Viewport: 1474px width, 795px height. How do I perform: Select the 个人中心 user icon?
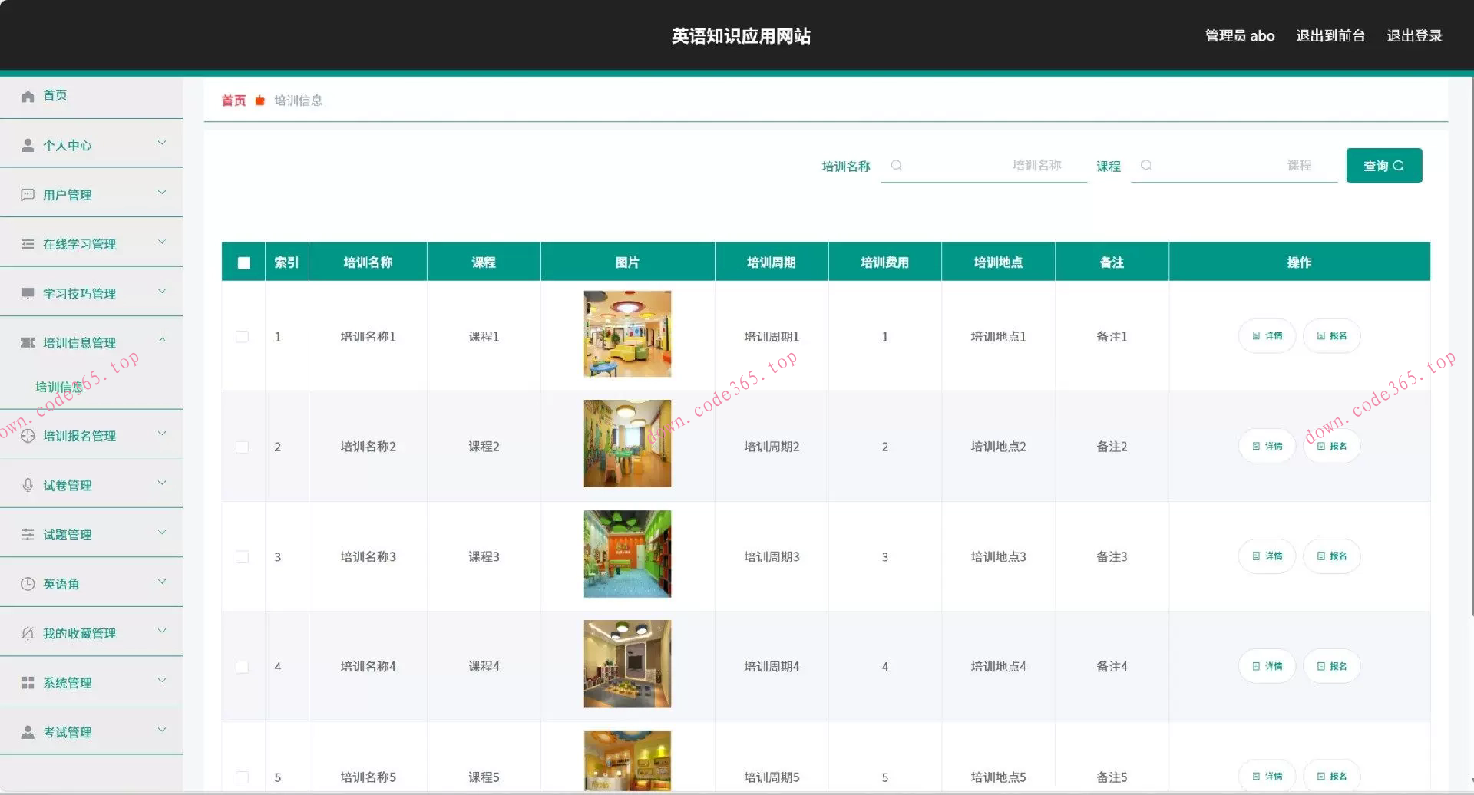[x=28, y=144]
